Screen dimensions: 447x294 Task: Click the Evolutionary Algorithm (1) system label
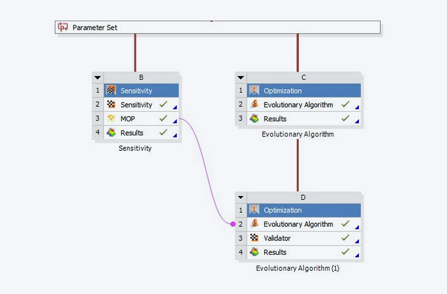(297, 268)
